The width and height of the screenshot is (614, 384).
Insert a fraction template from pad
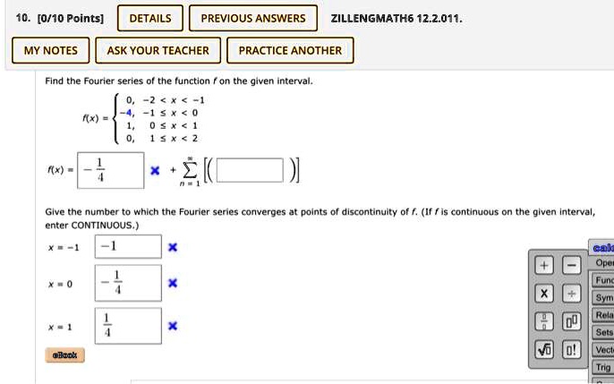(544, 321)
